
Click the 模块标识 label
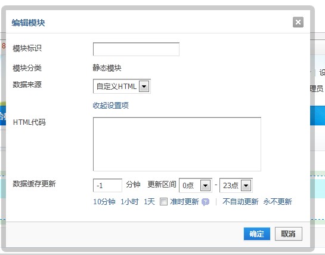pyautogui.click(x=27, y=48)
